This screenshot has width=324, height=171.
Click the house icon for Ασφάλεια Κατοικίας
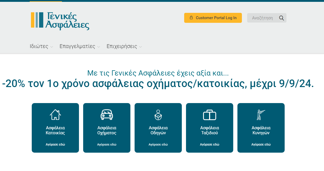coord(55,115)
